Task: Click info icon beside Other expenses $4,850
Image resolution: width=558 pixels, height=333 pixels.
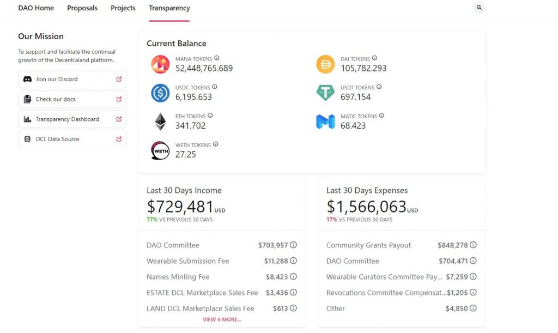Action: tap(473, 308)
